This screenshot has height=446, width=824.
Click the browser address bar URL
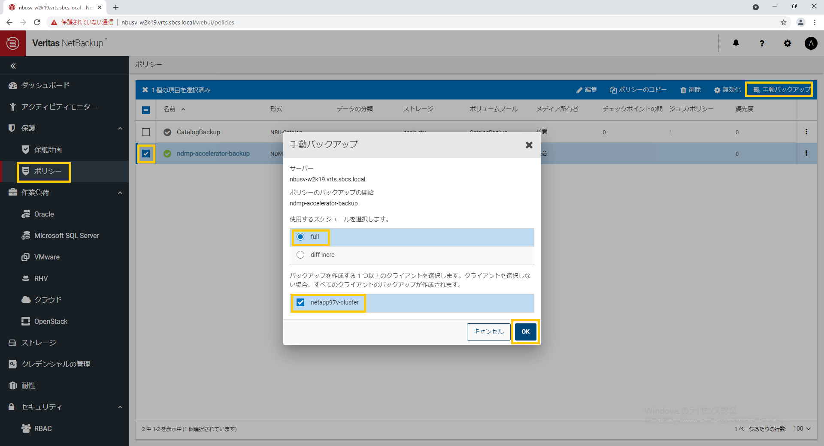coord(178,22)
